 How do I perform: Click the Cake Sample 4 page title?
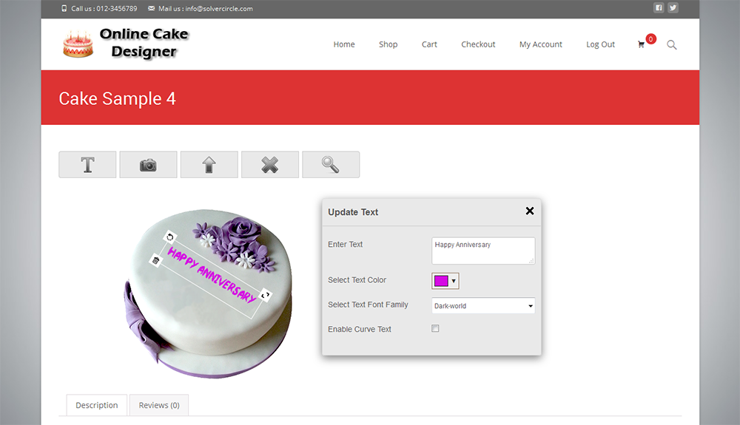pos(117,98)
